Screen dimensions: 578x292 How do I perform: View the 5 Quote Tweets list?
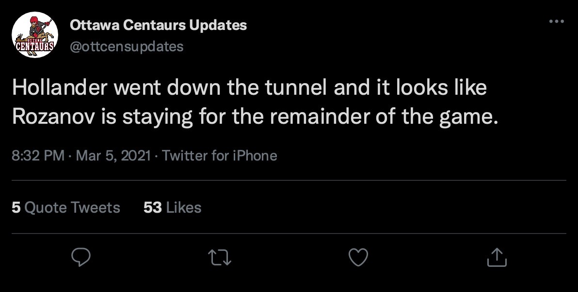(65, 207)
